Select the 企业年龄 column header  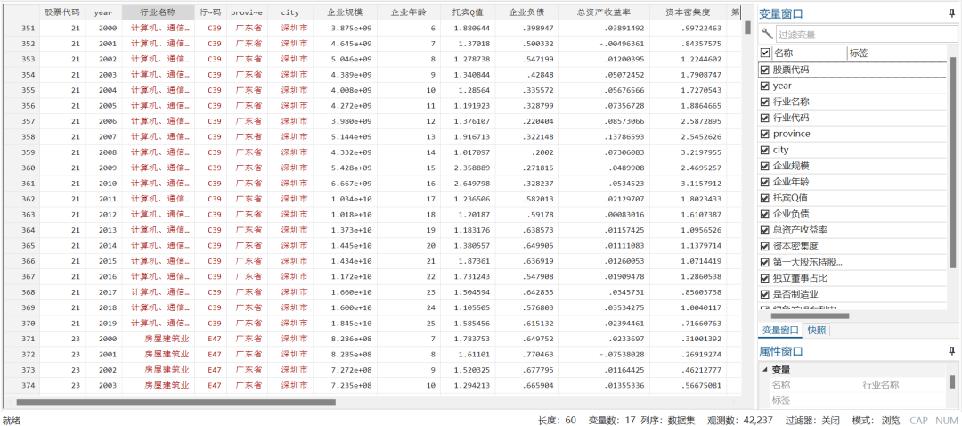pyautogui.click(x=408, y=12)
